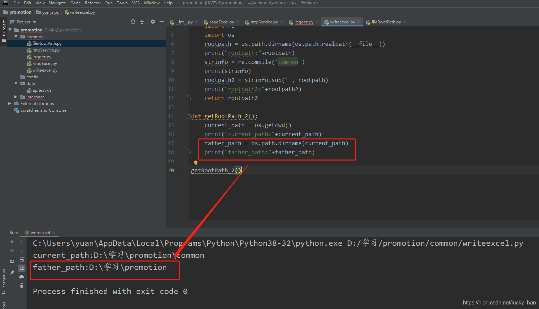
Task: Open the Window menu
Action: (152, 3)
